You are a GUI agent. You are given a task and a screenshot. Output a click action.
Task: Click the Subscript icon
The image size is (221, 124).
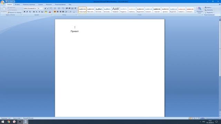coord(37,12)
